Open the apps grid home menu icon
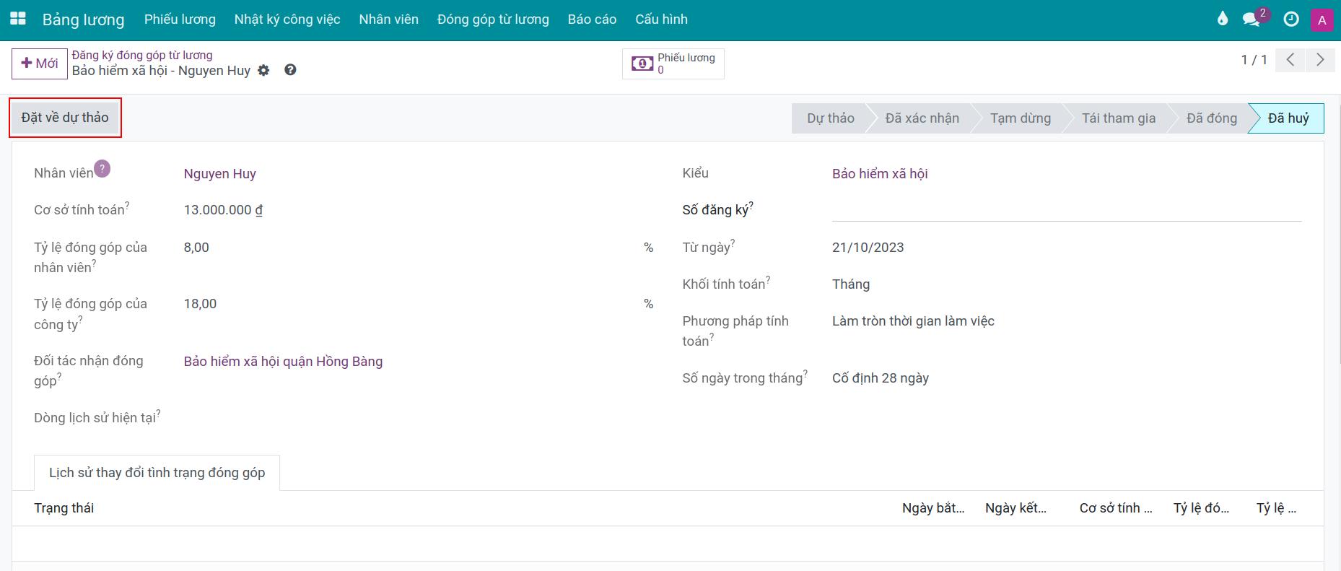1341x571 pixels. click(x=17, y=19)
